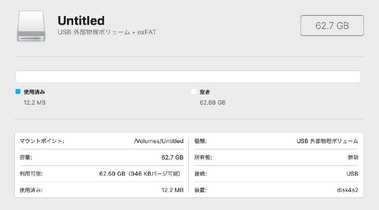This screenshot has width=379, height=210.
Task: Click the storage usage bar
Action: (x=188, y=77)
